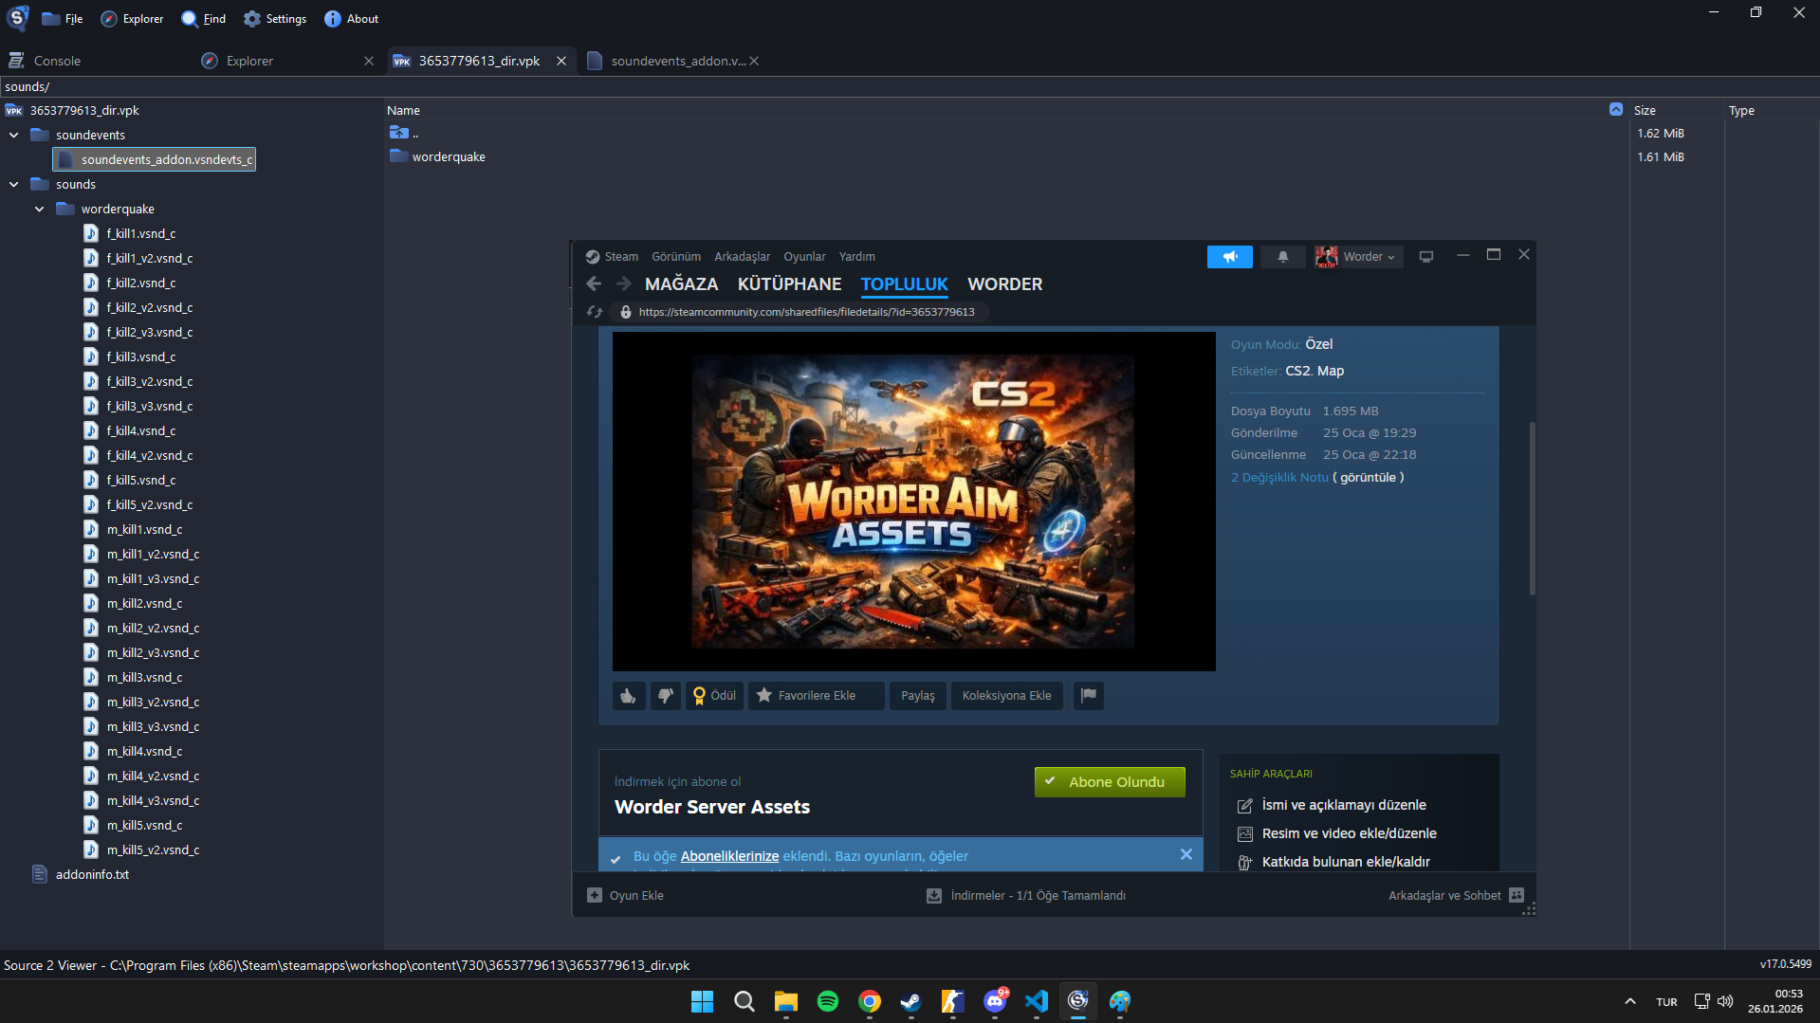The height and width of the screenshot is (1023, 1820).
Task: Click Koleksiyona Ekle button
Action: [x=1006, y=696]
